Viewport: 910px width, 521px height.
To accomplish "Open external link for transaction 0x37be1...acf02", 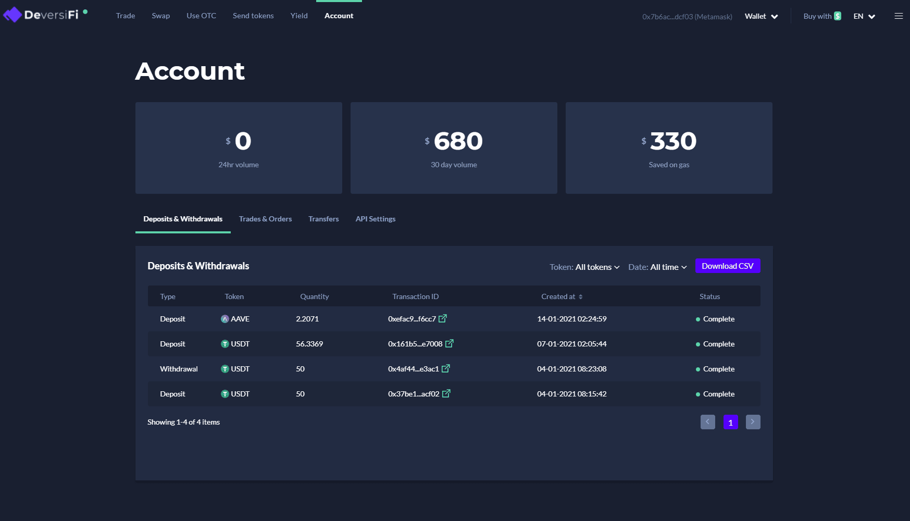I will click(446, 393).
